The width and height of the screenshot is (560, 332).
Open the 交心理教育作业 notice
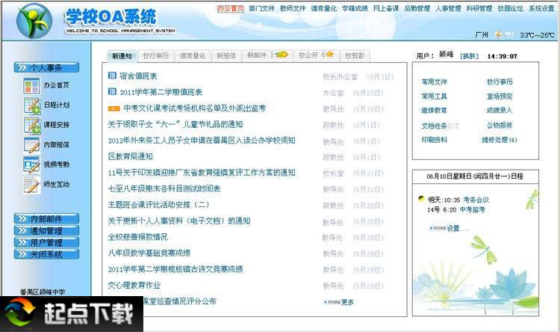pyautogui.click(x=134, y=285)
